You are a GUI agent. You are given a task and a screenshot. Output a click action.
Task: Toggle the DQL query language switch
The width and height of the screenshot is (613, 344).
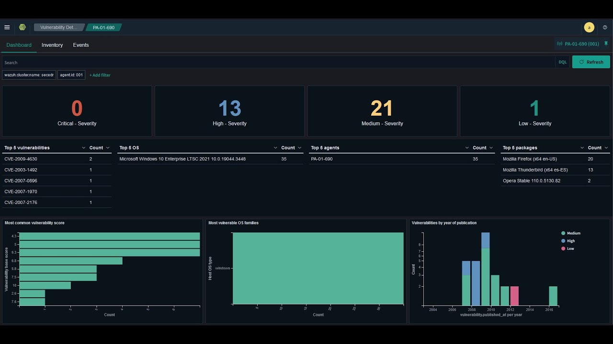[x=563, y=62]
